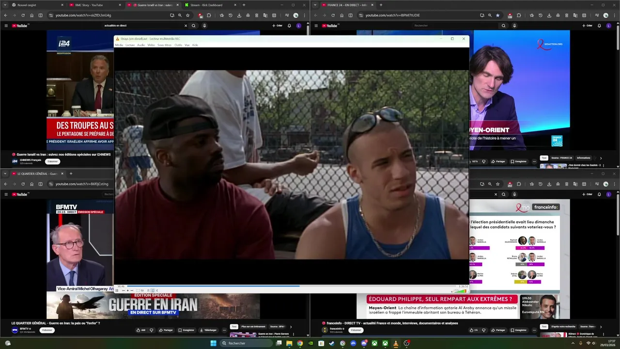620x349 pixels.
Task: Open more actions menu for FRANCE 24 video
Action: tap(534, 161)
